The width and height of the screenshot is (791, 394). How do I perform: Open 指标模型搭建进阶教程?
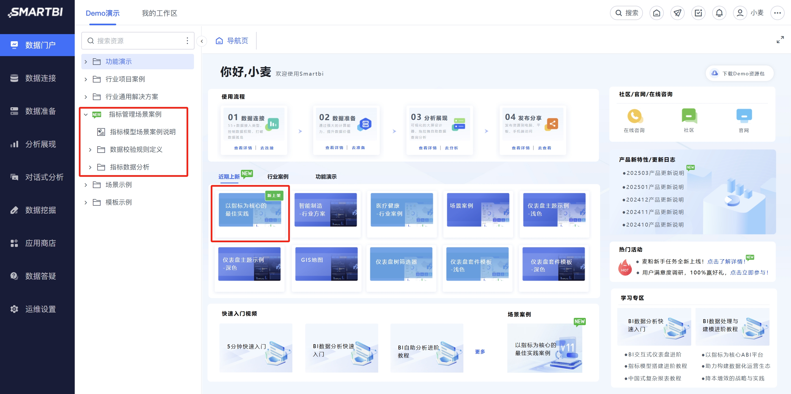click(x=656, y=366)
